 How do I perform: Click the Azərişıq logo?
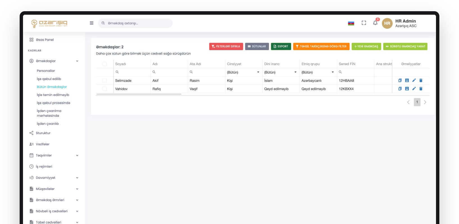click(x=49, y=23)
